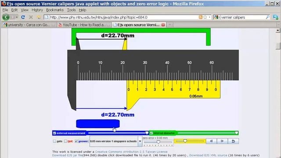
Task: Reload the page with the refresh icon
Action: pyautogui.click(x=23, y=17)
